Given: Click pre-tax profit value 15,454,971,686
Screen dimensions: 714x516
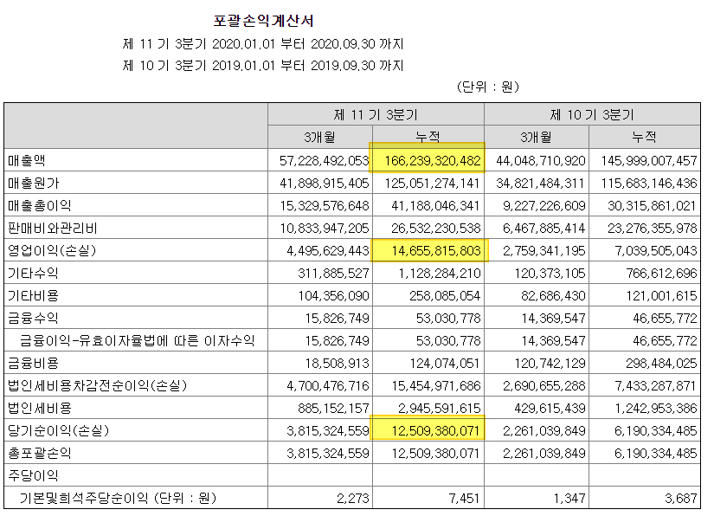Looking at the screenshot, I should click(435, 386).
